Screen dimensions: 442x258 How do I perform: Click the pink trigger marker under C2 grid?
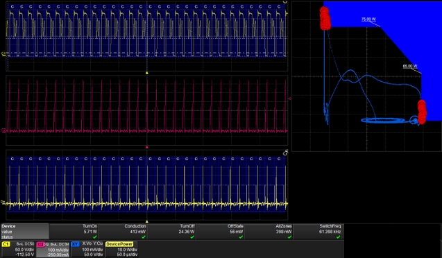(146, 147)
